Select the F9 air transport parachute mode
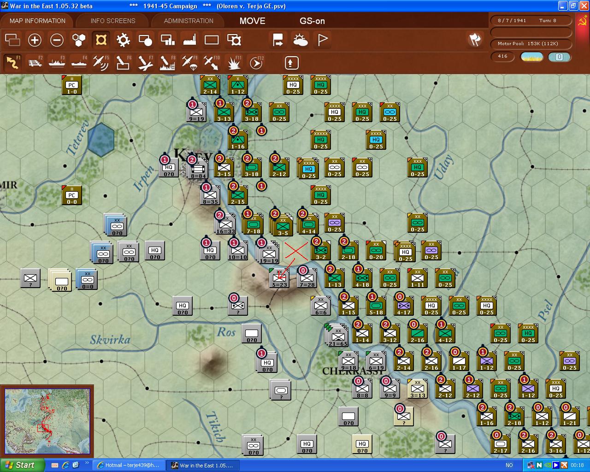590x472 pixels. pyautogui.click(x=189, y=63)
